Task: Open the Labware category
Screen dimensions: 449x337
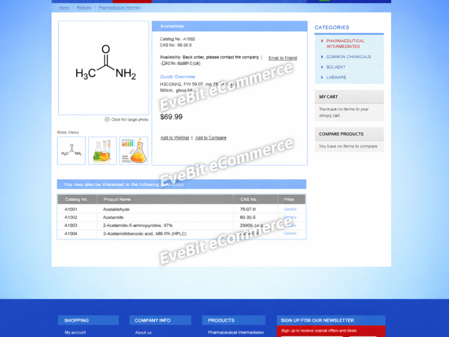Action: (336, 78)
